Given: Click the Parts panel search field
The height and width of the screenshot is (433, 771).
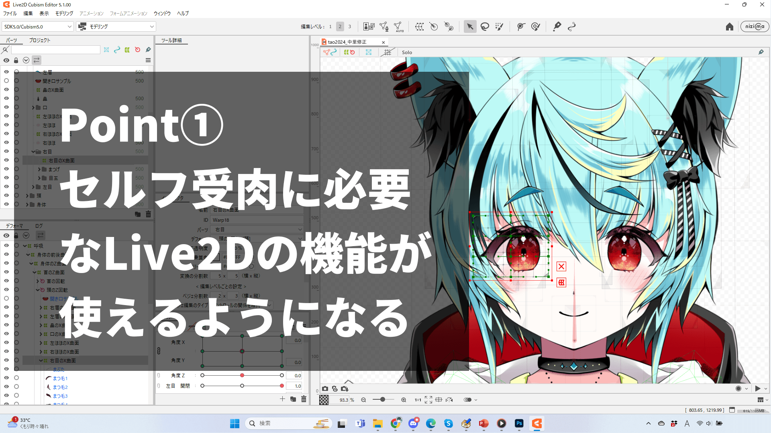Looking at the screenshot, I should [x=56, y=49].
